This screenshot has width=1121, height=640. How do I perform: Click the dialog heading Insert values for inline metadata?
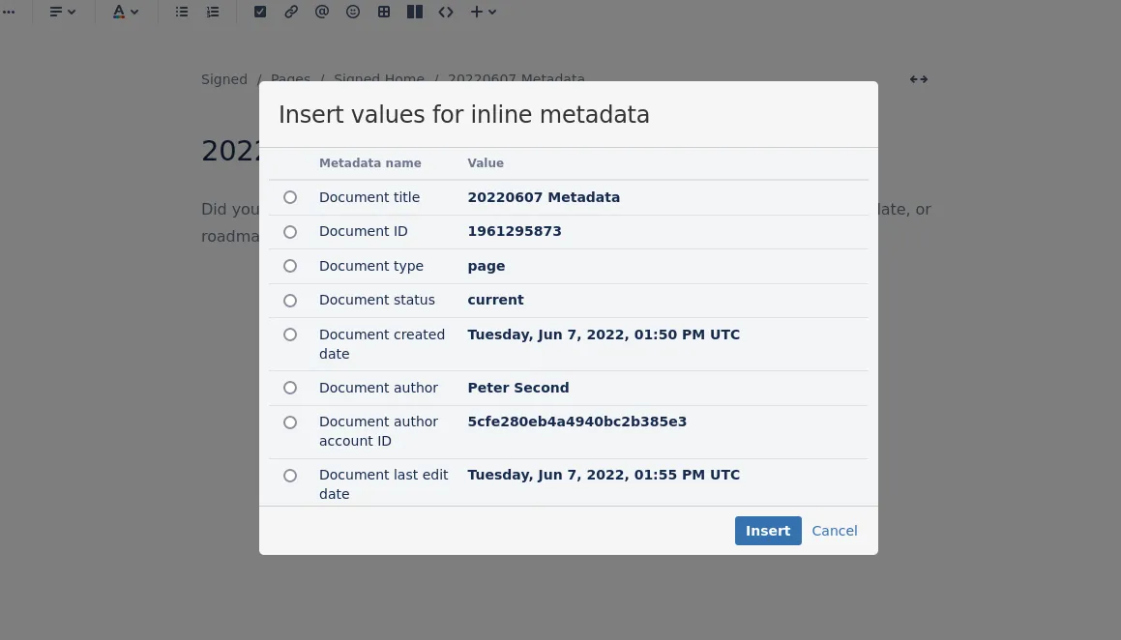(x=464, y=114)
